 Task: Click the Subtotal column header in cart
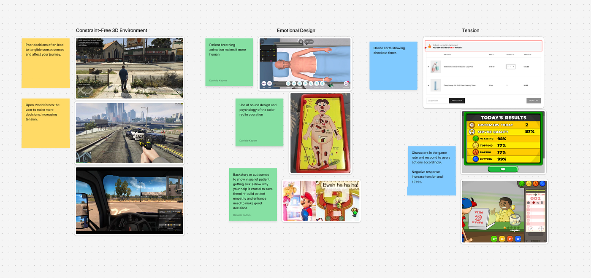pos(528,55)
